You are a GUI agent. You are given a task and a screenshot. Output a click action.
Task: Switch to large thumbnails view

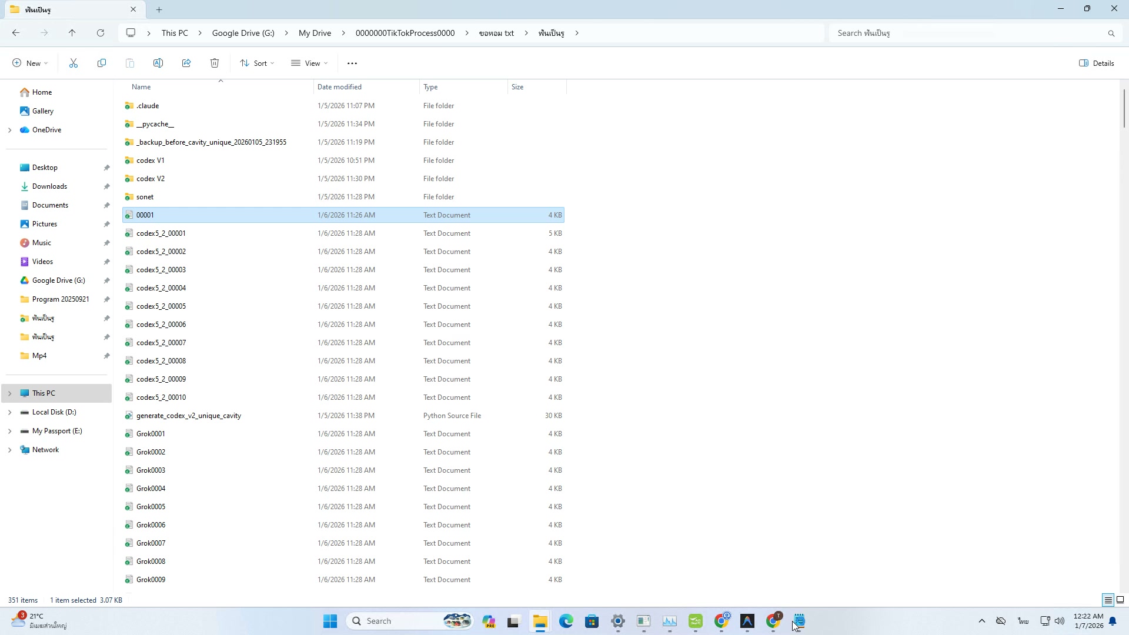click(x=1120, y=600)
